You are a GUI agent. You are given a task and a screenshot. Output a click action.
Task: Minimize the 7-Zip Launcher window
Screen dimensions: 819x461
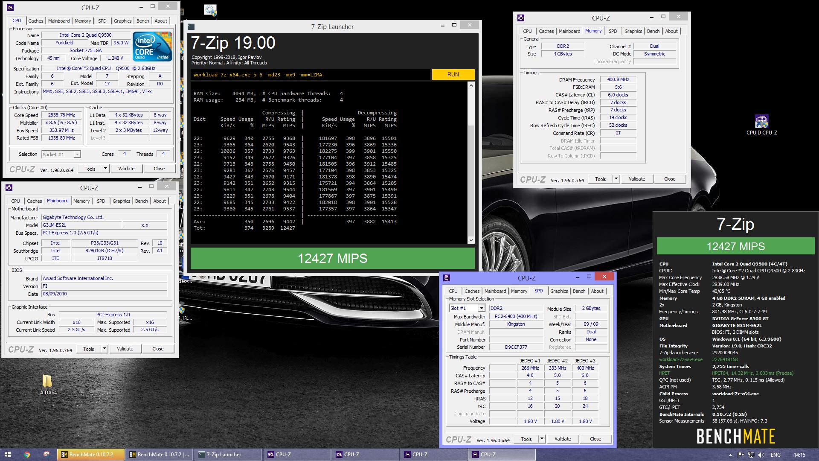point(442,26)
